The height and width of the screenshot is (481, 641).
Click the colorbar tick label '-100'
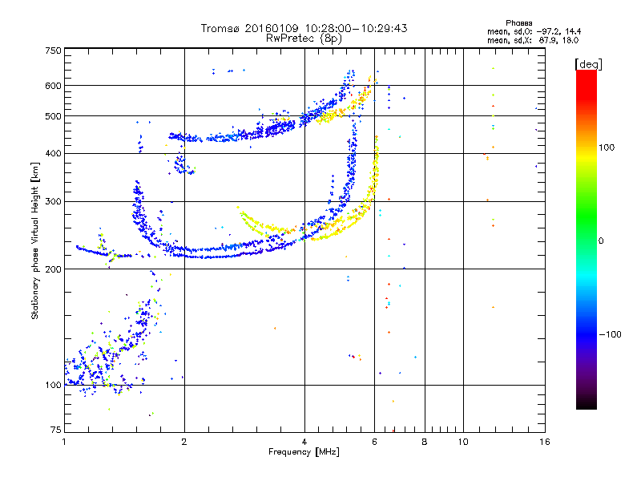610,334
